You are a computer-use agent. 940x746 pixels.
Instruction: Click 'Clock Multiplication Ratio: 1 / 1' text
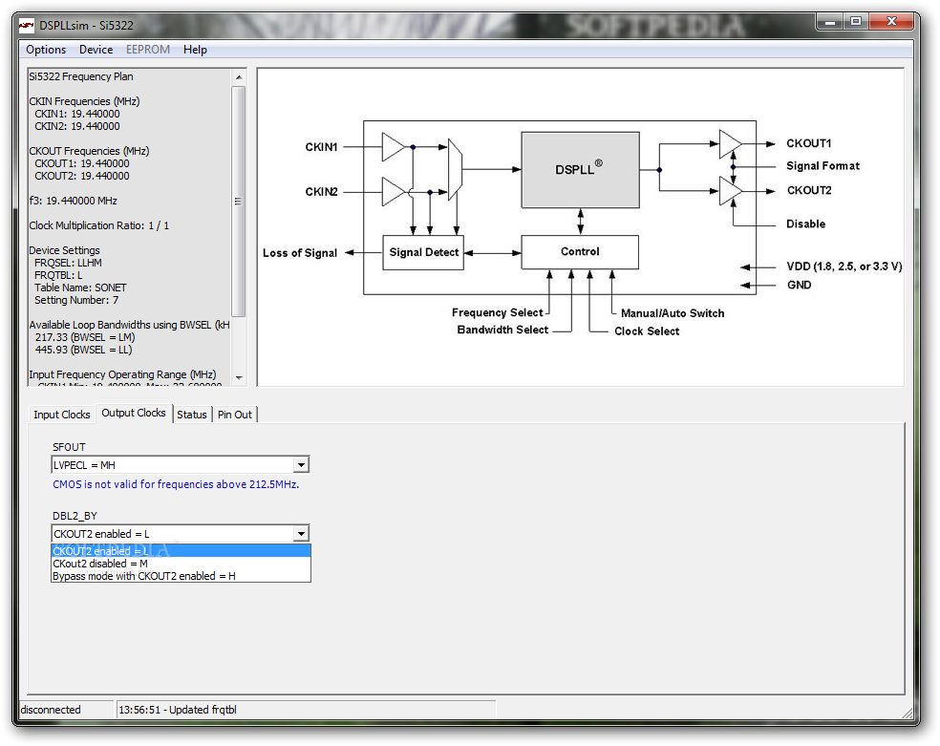tap(99, 225)
